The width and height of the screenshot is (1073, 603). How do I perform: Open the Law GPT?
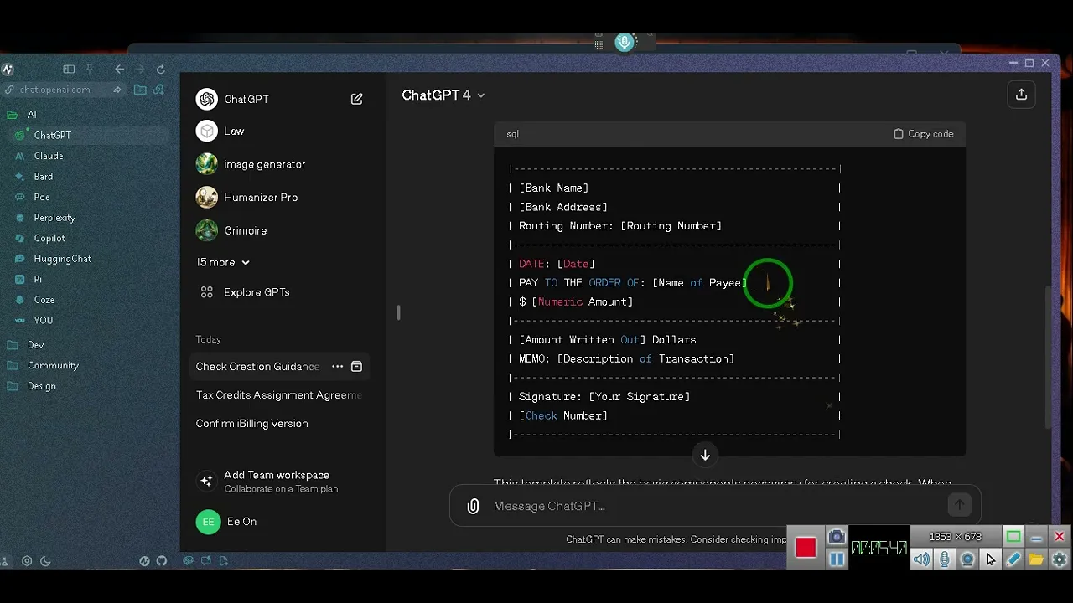[x=234, y=131]
